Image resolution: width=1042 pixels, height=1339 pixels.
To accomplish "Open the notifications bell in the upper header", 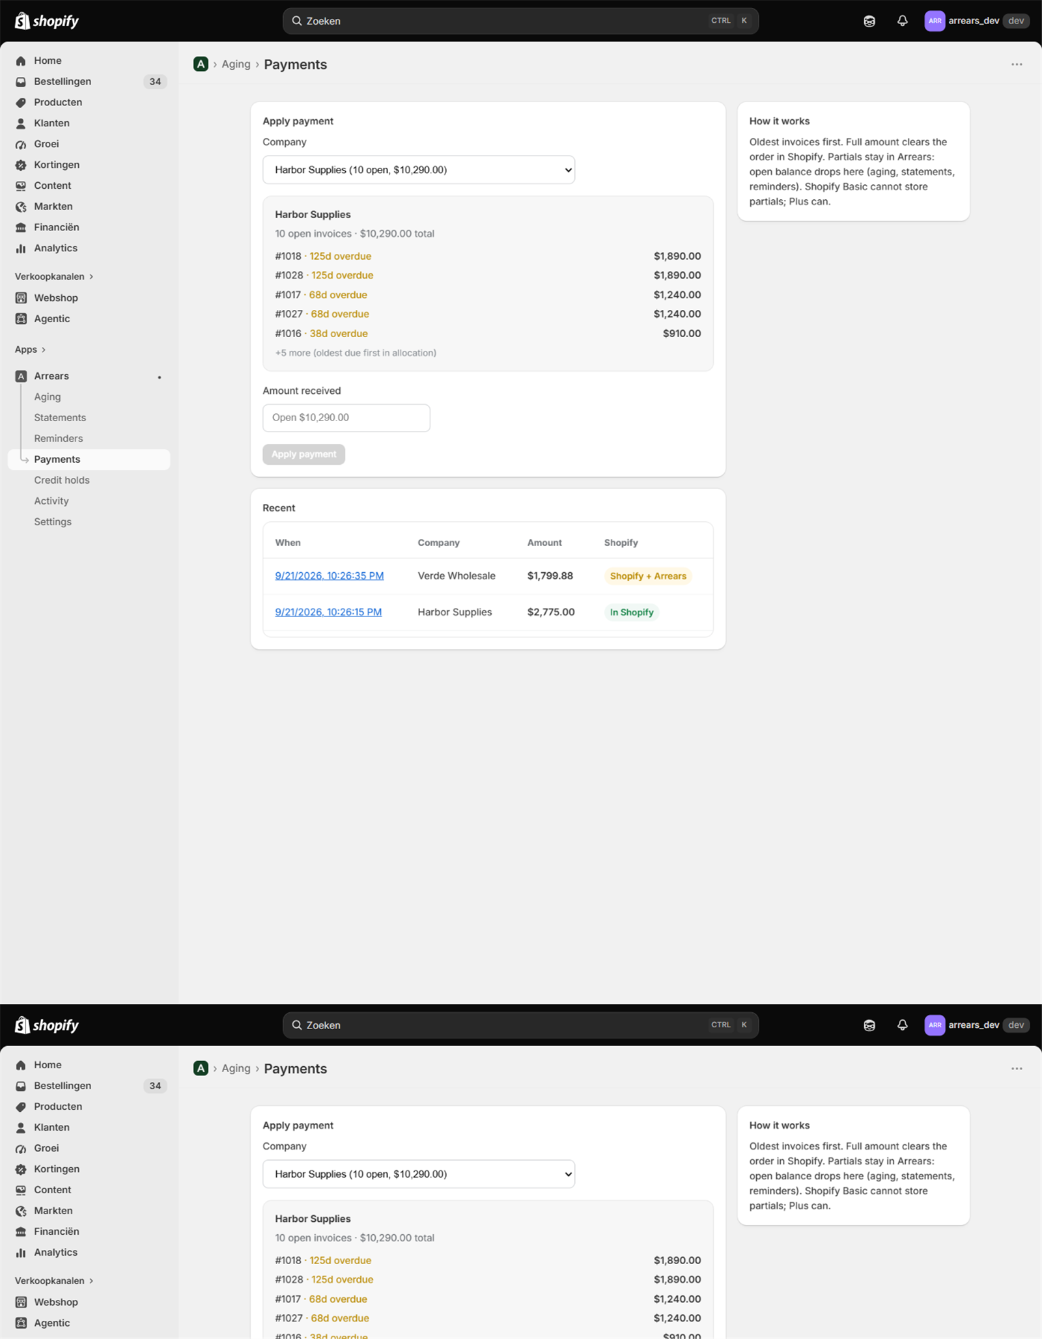I will [x=902, y=21].
